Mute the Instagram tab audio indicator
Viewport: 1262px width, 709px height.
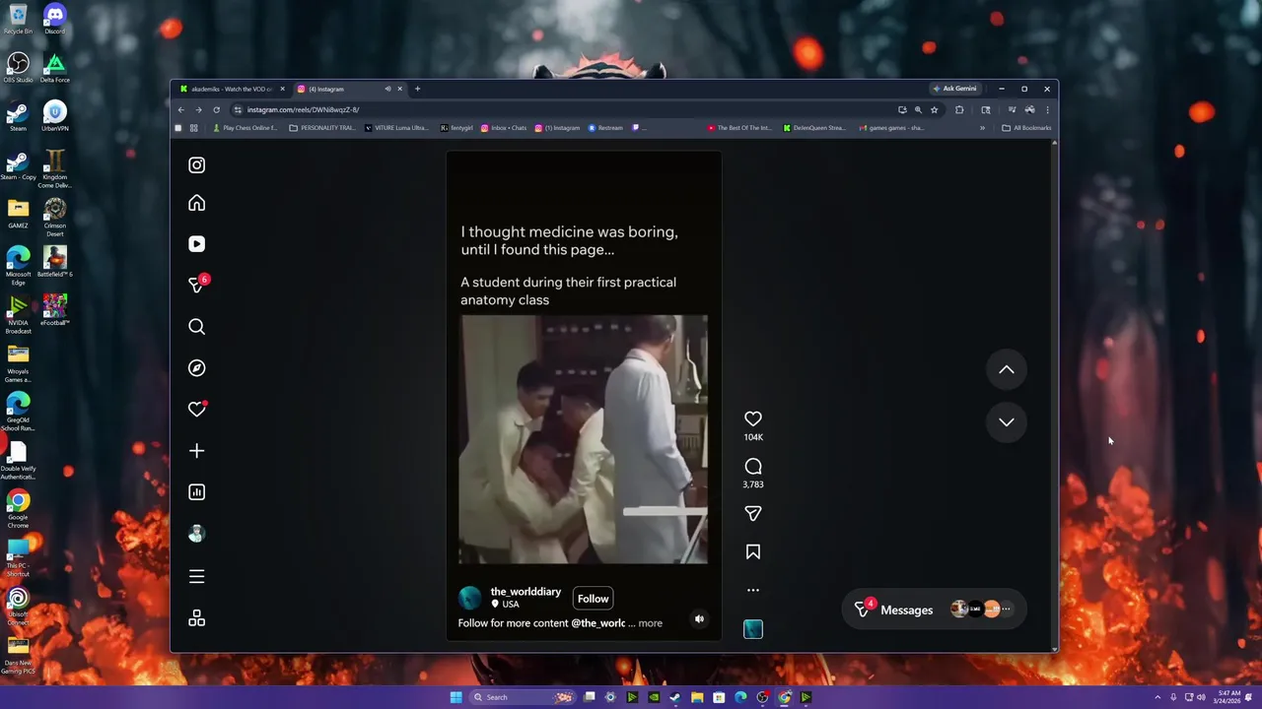click(x=387, y=89)
